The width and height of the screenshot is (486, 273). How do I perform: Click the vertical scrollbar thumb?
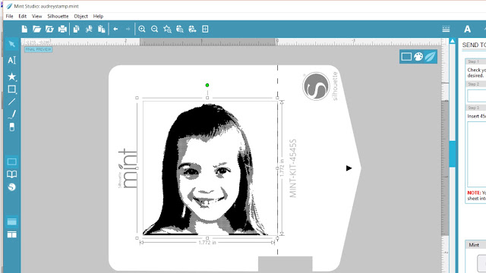453,154
